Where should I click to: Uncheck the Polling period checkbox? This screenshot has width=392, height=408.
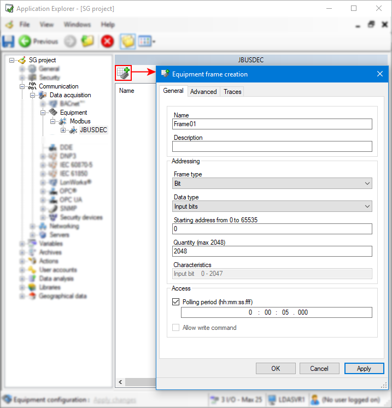pos(176,301)
